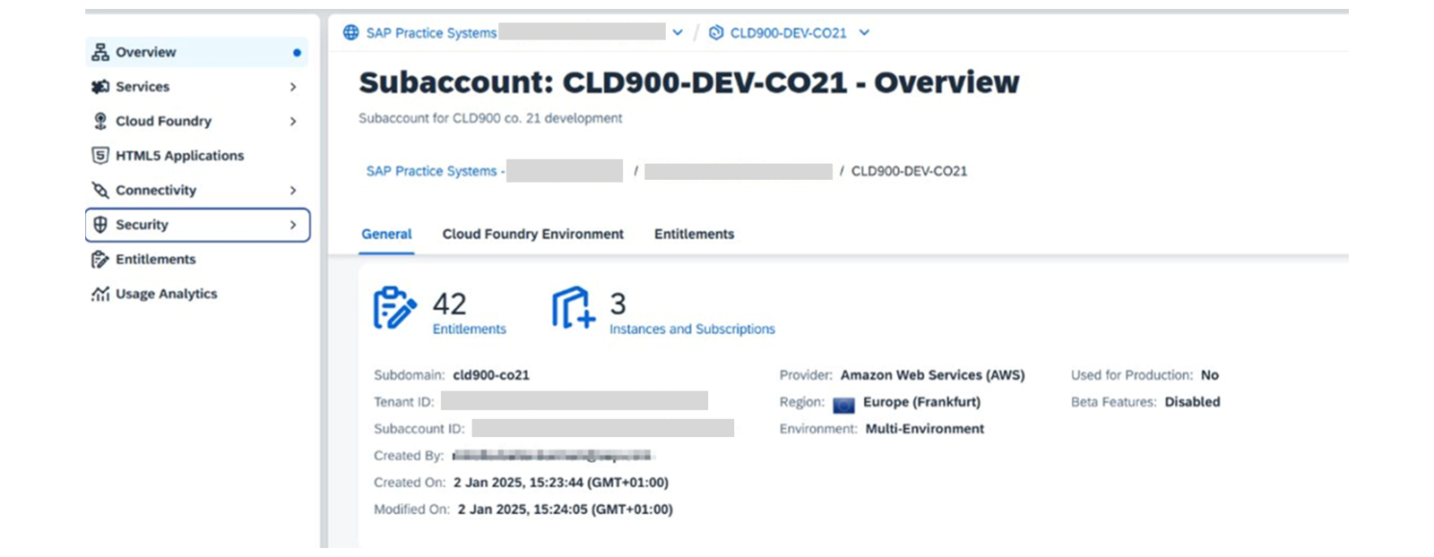Click the SAP Practice Systems path link
The image size is (1434, 557).
coord(435,171)
